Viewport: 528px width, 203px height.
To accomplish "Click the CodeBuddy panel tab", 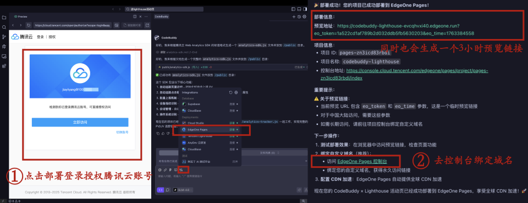I will [x=162, y=17].
